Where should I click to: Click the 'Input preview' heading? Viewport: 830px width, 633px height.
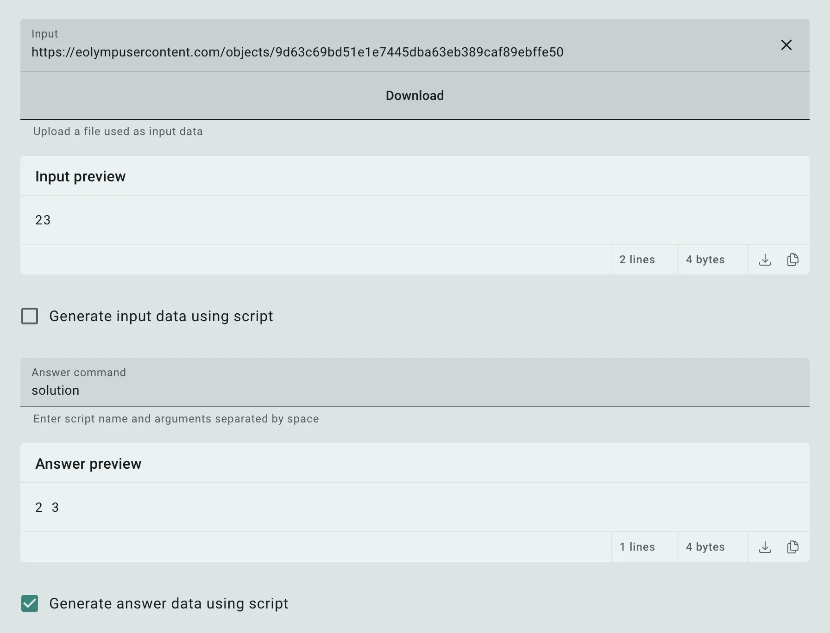pyautogui.click(x=80, y=176)
